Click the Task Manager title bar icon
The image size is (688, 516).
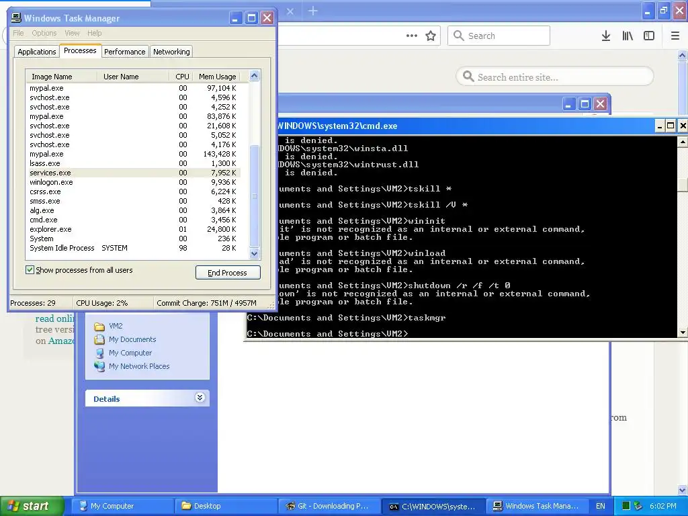[x=16, y=18]
